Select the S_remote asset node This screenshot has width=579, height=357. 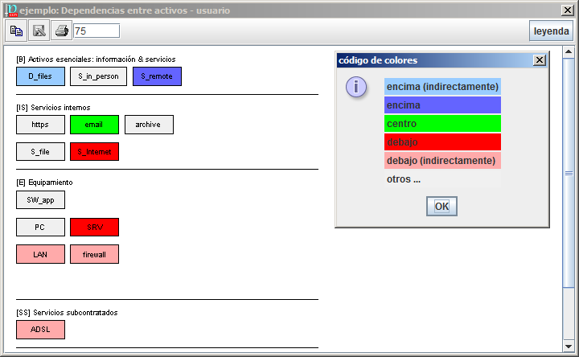point(157,76)
